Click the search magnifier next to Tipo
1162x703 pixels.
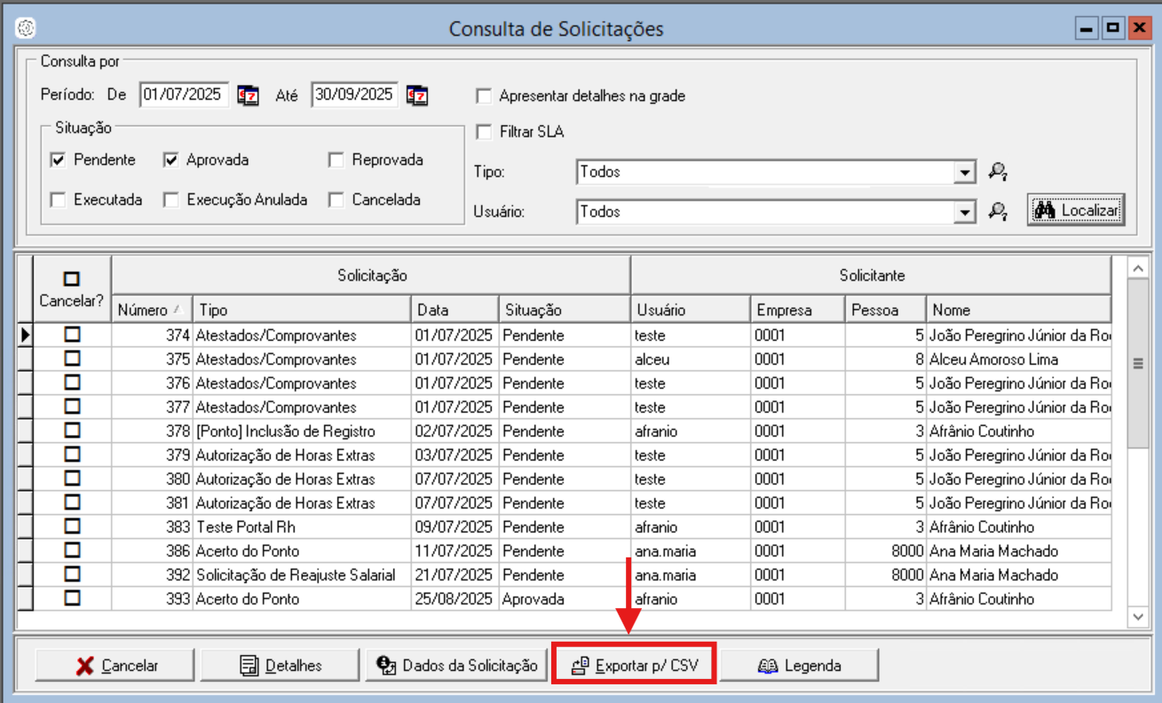tap(999, 172)
